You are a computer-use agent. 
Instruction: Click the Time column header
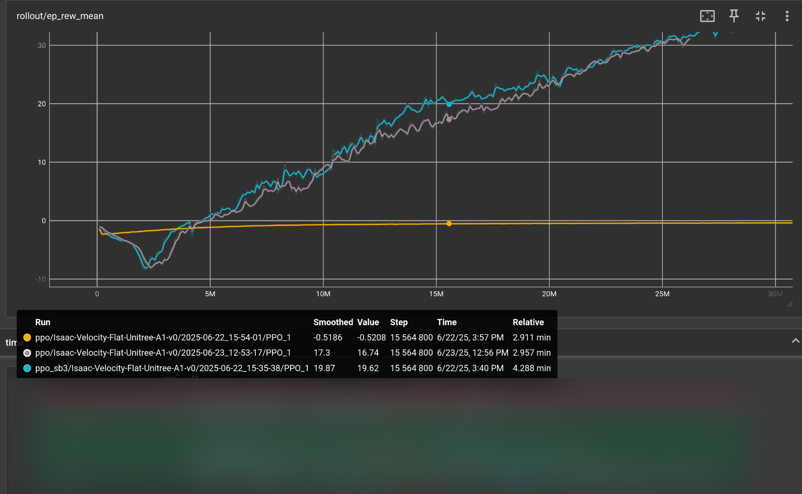[x=447, y=322]
